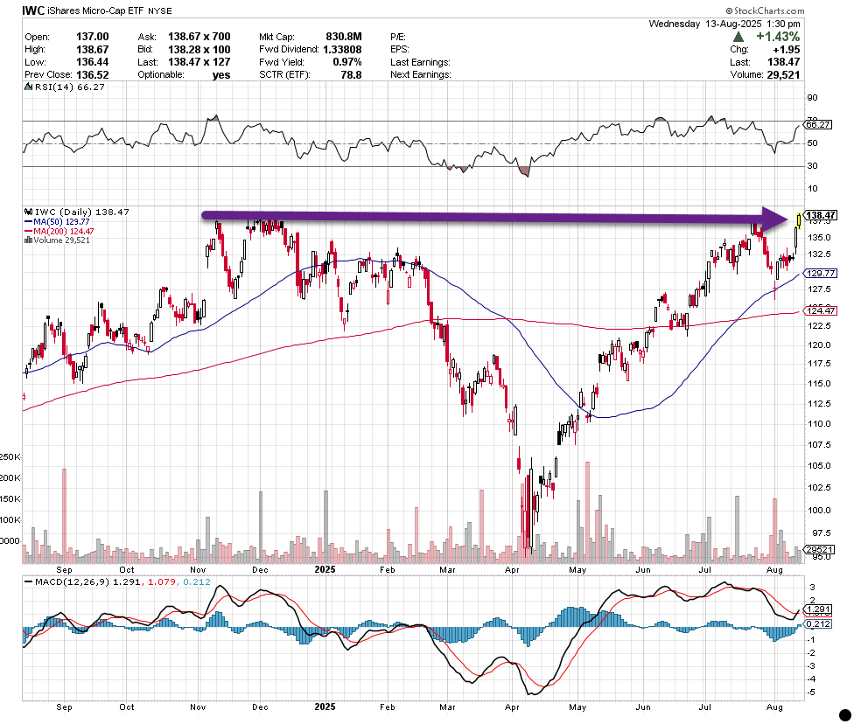Click the 0.212 histogram value tag on axis
This screenshot has height=724, width=854.
(x=819, y=623)
